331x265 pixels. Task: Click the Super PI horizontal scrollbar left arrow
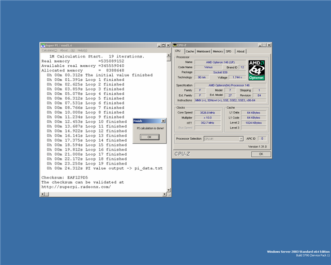coord(42,194)
